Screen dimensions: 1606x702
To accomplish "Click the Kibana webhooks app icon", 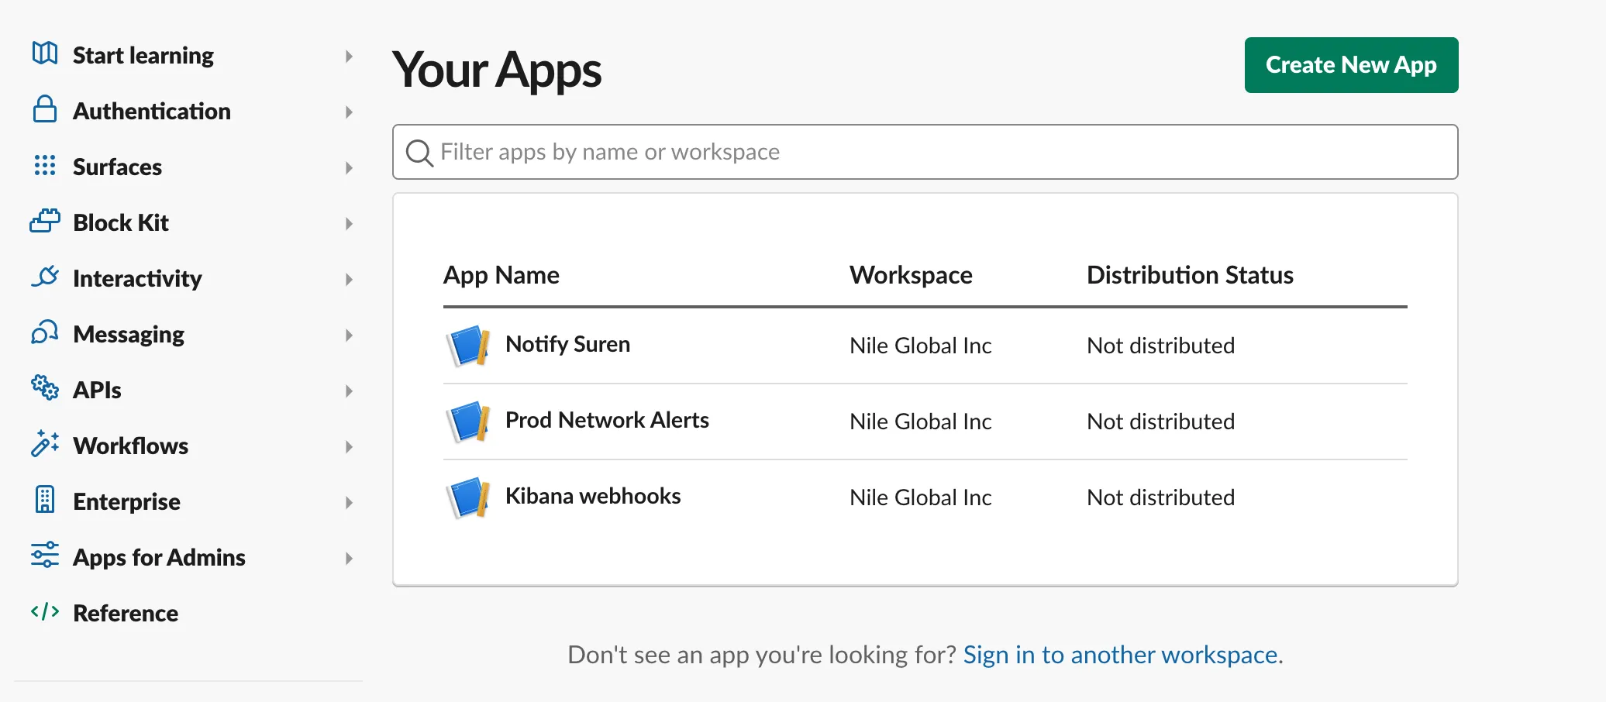I will click(x=469, y=497).
